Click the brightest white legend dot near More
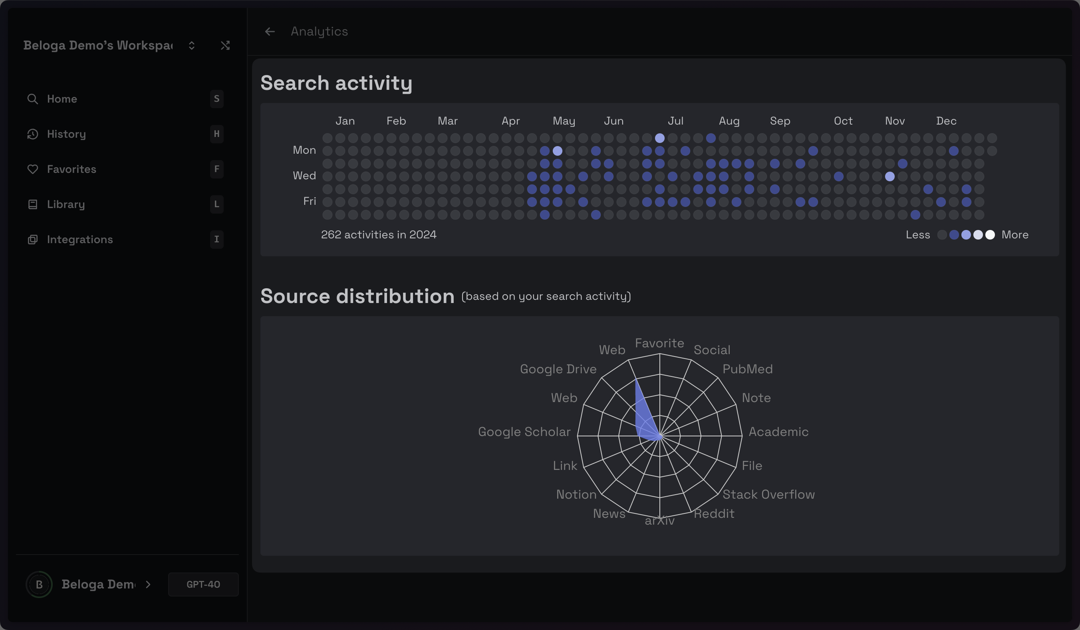The width and height of the screenshot is (1080, 630). click(990, 235)
